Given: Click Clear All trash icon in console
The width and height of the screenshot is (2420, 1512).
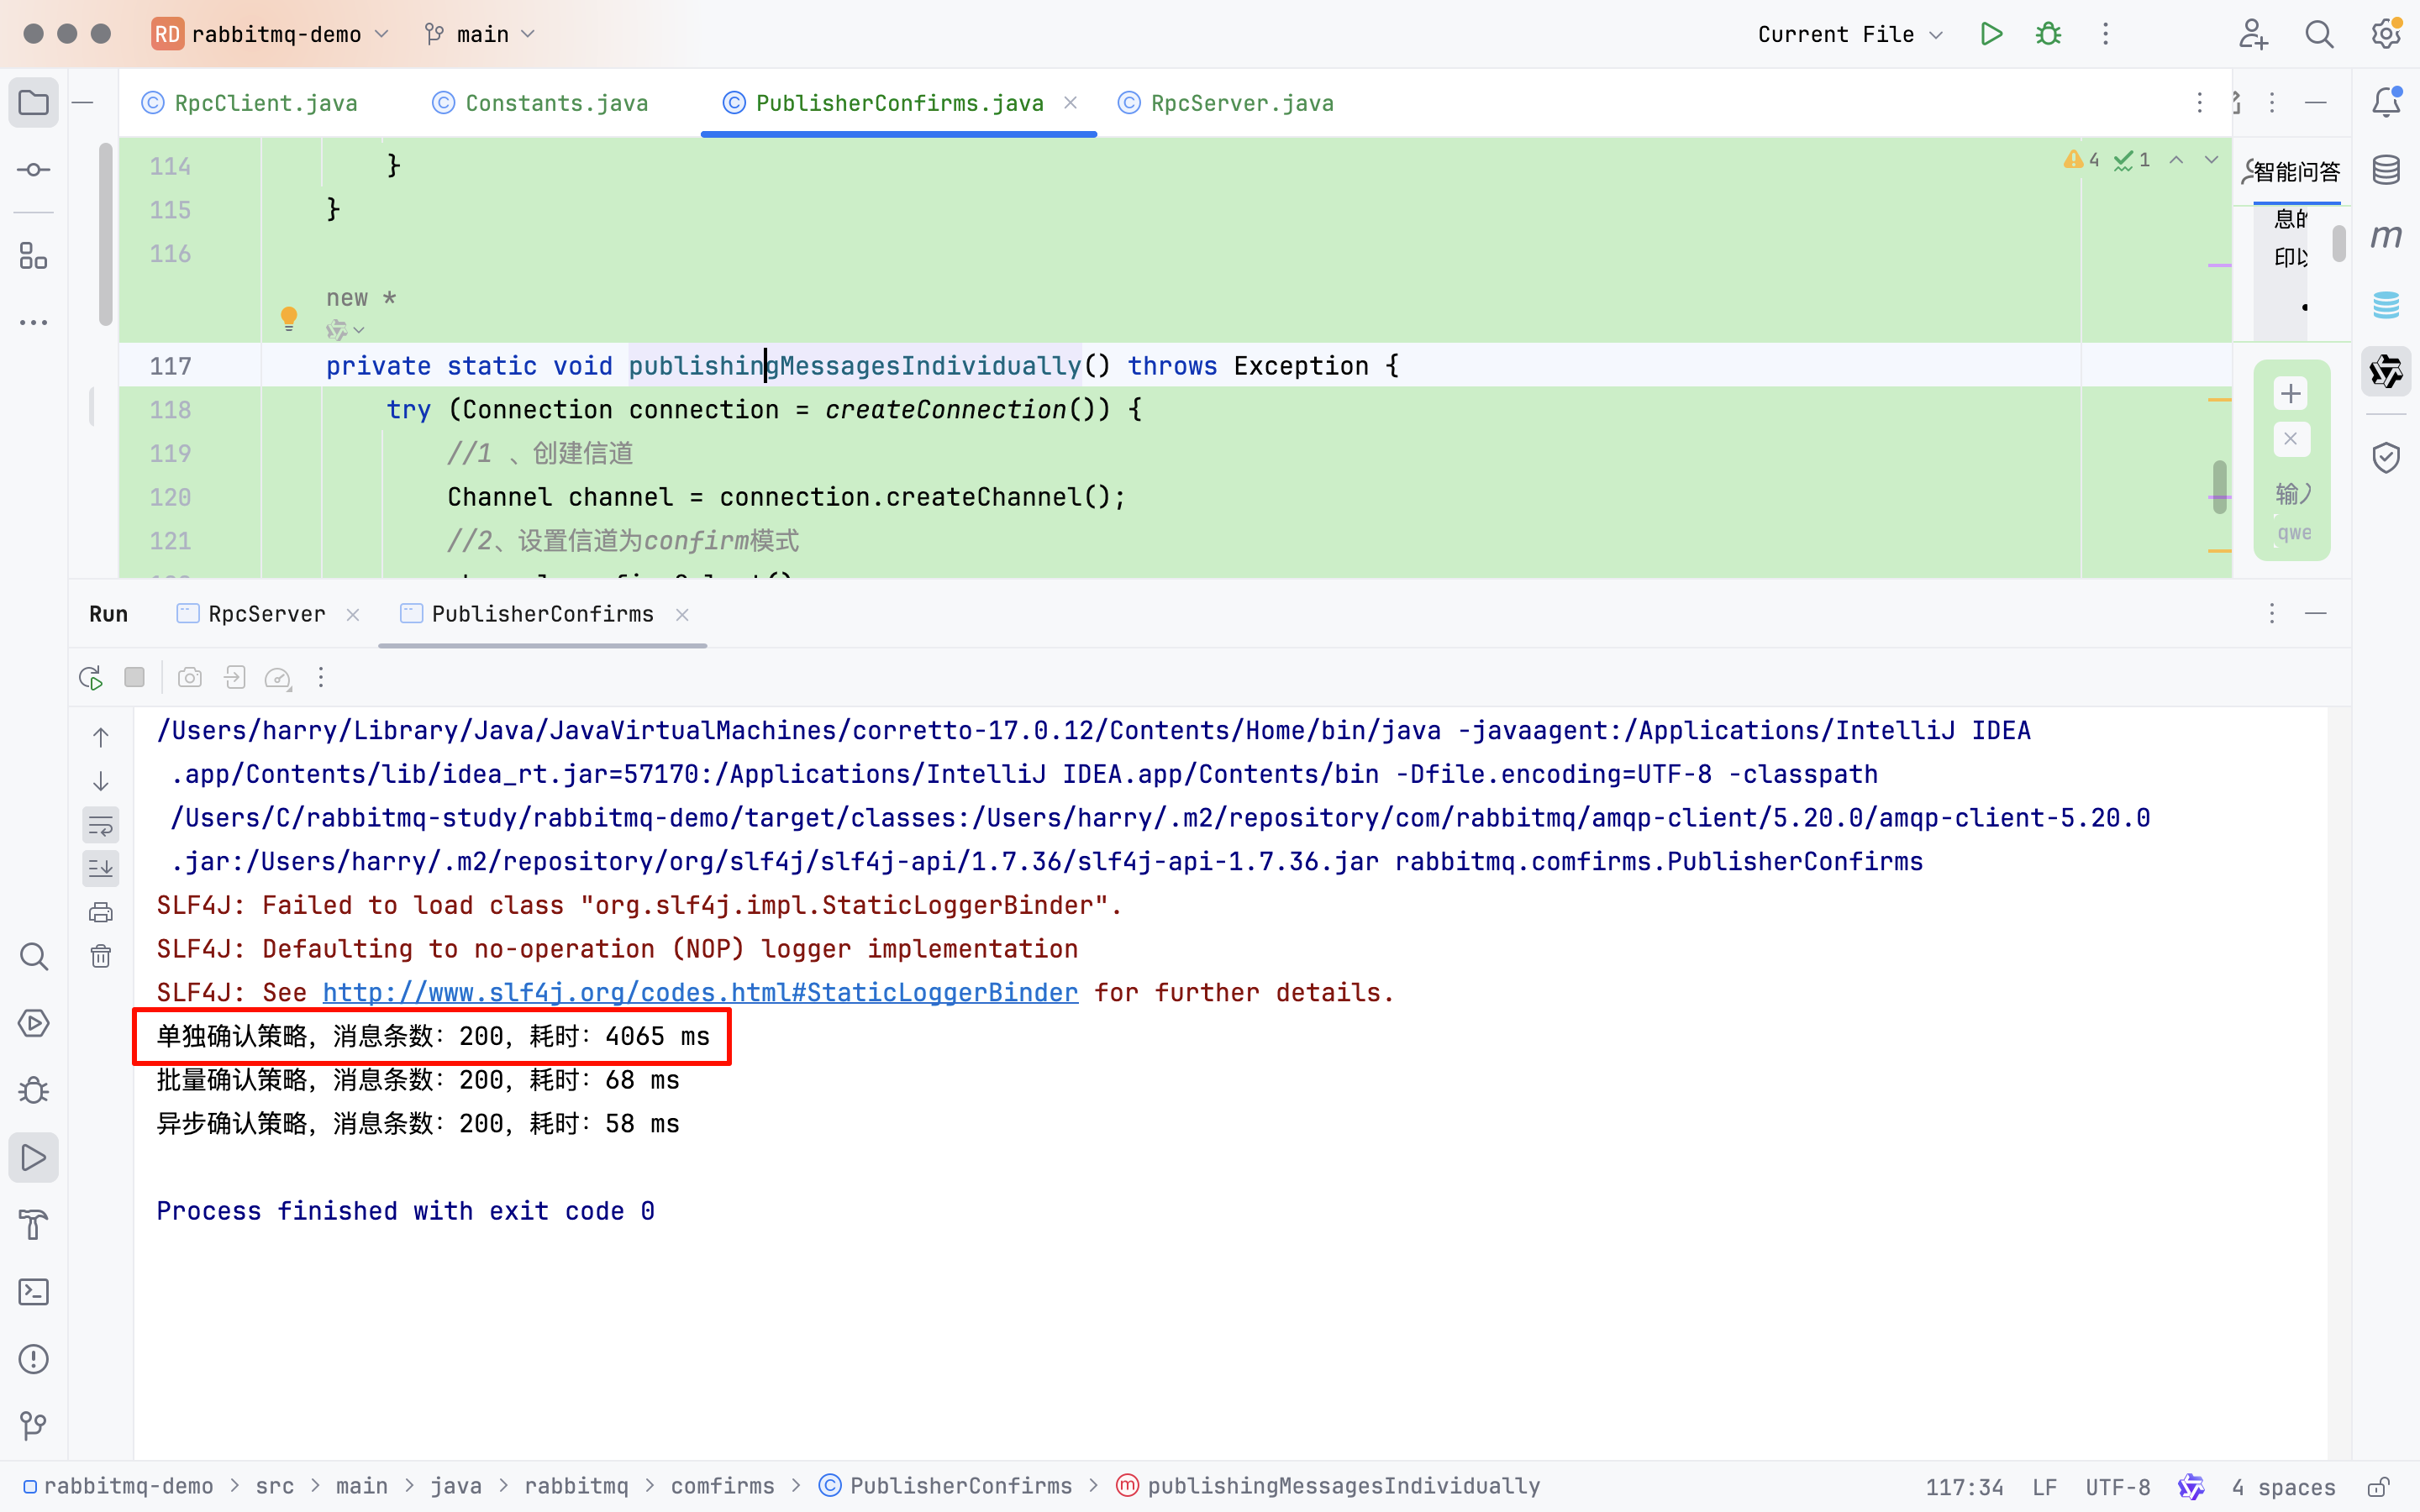Looking at the screenshot, I should [x=101, y=956].
